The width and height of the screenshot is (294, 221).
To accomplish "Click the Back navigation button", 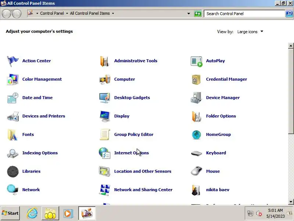I will coord(6,14).
